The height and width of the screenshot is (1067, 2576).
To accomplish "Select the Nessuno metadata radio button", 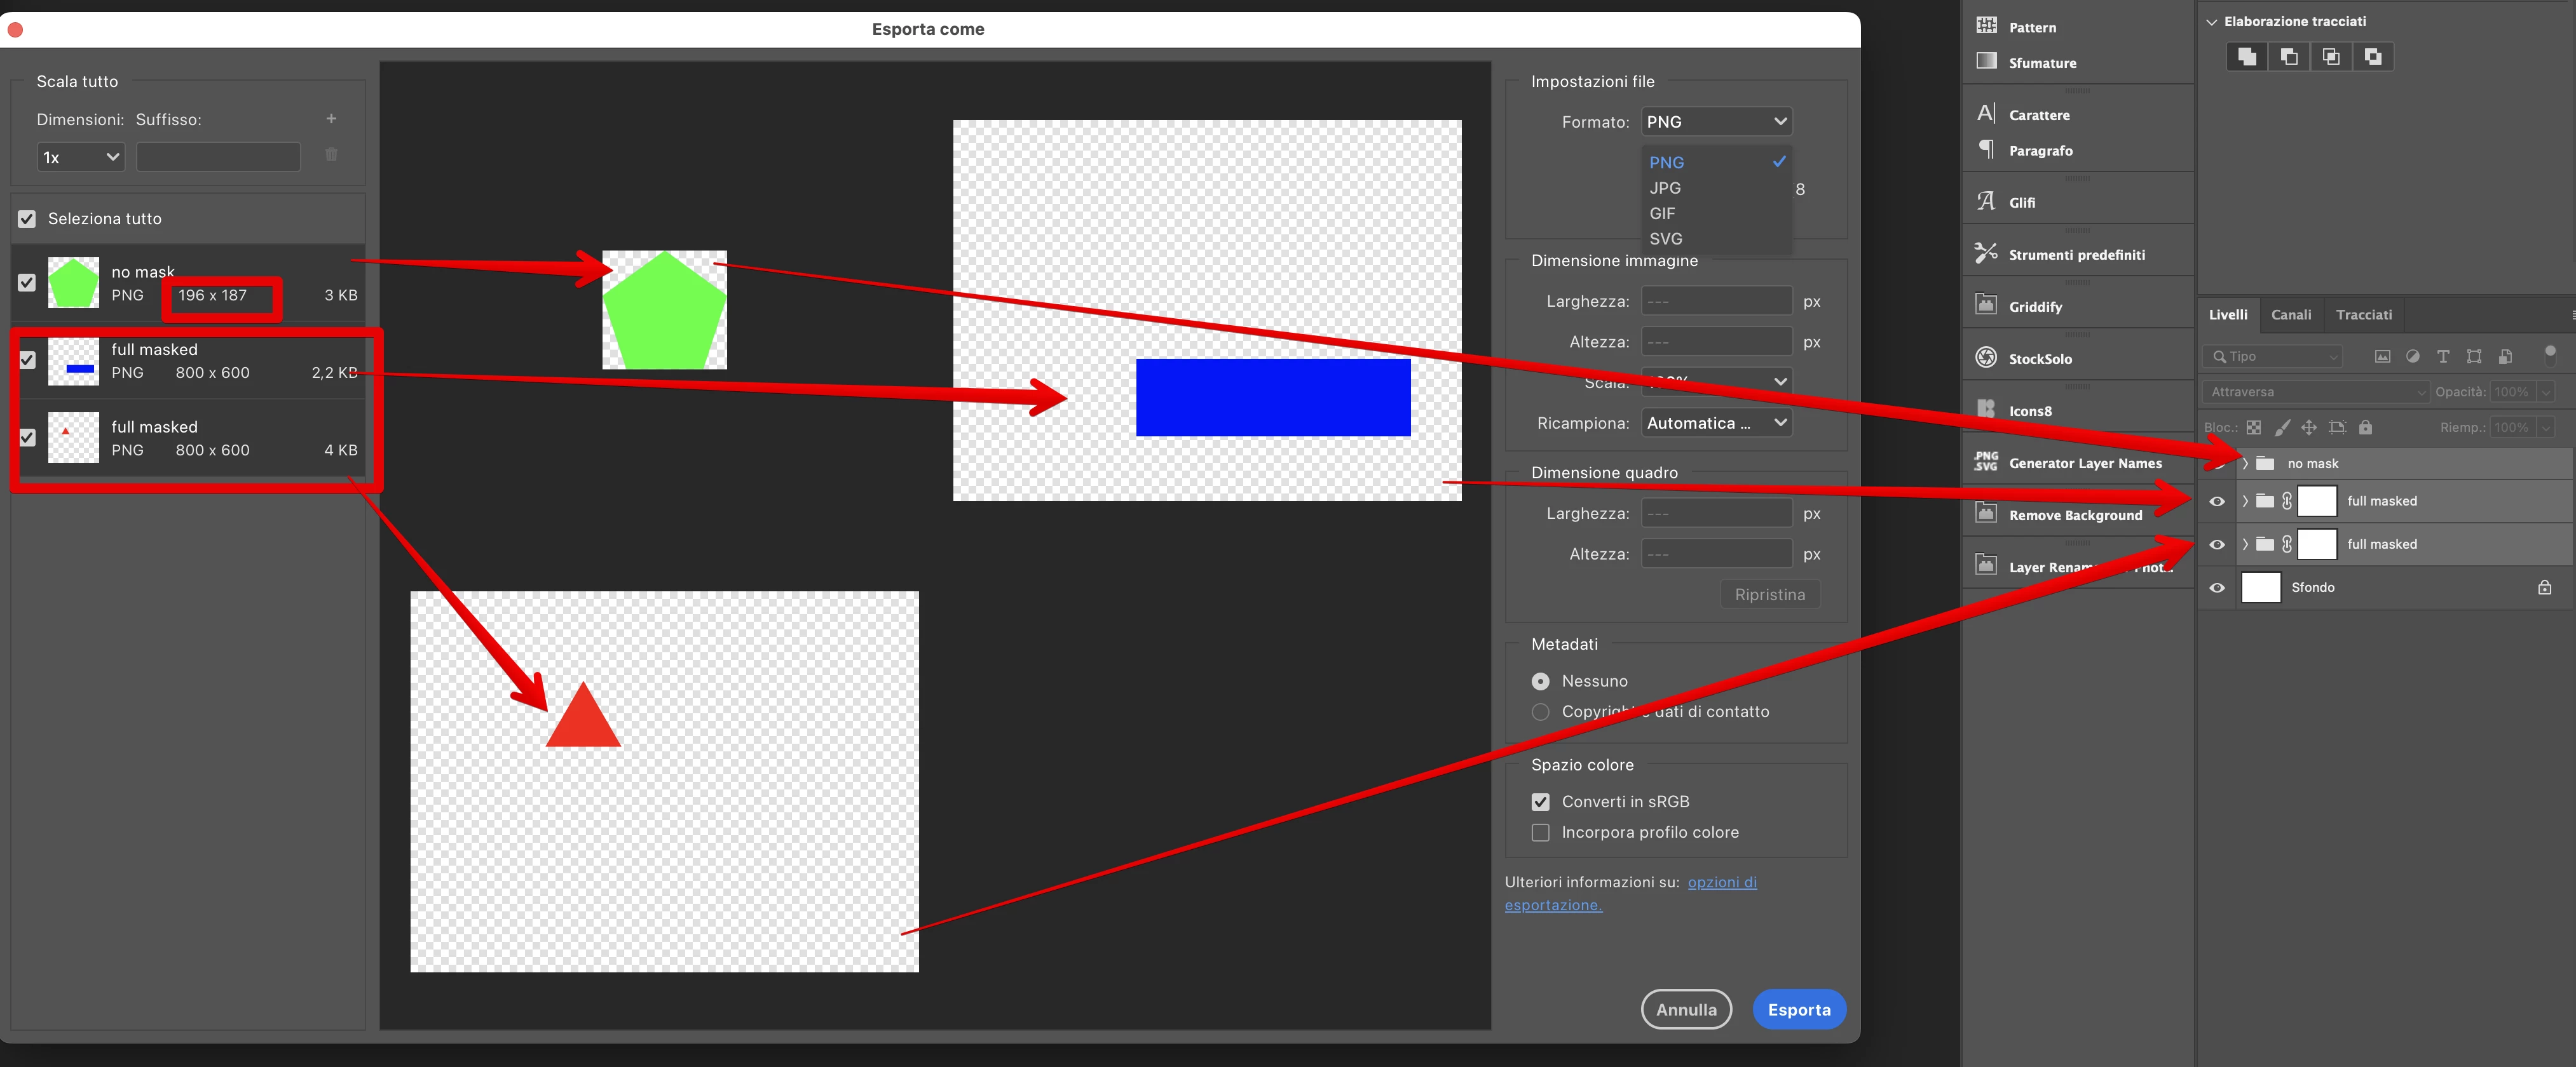I will pyautogui.click(x=1541, y=681).
